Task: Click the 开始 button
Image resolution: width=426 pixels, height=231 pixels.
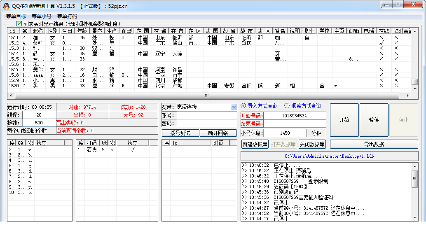Action: pyautogui.click(x=344, y=120)
